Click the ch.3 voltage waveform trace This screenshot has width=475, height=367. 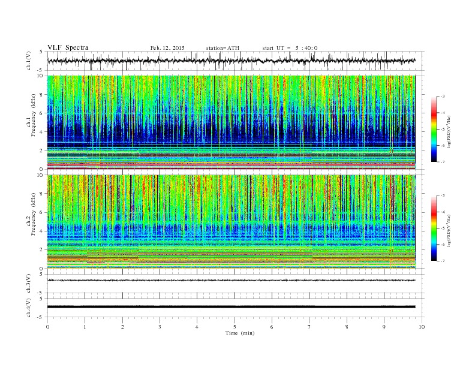tap(231, 280)
